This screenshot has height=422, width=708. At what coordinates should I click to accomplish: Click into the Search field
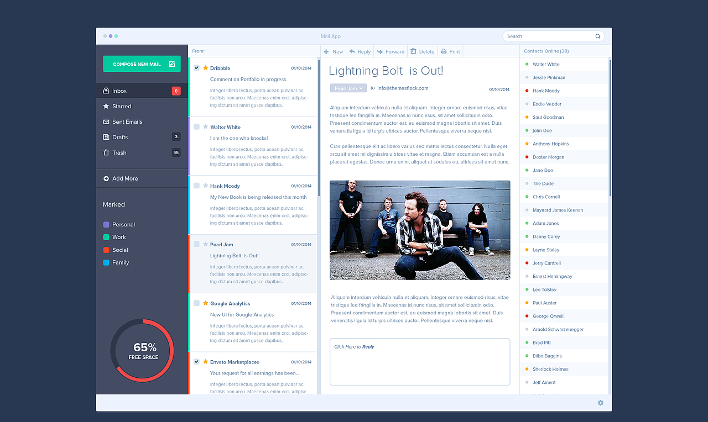pyautogui.click(x=553, y=36)
